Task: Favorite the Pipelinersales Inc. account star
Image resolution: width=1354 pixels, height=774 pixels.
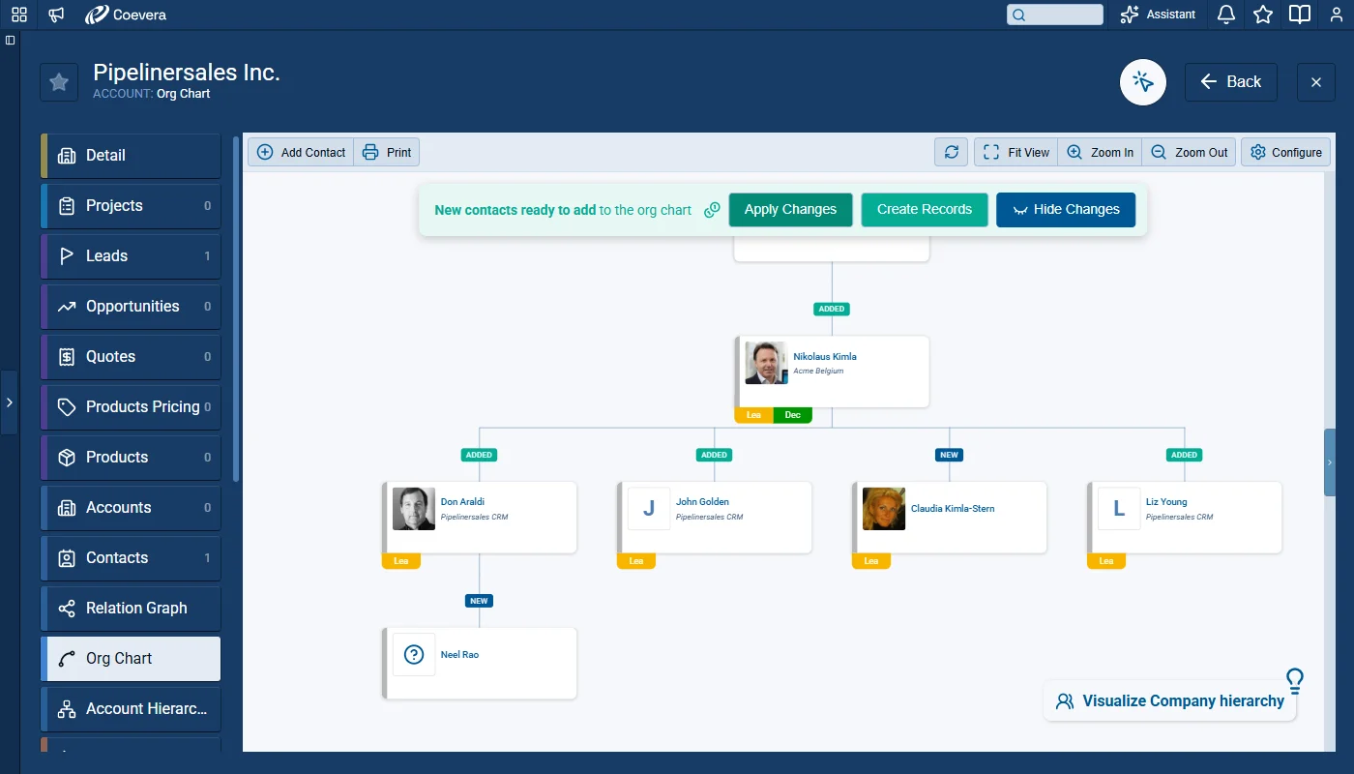Action: point(59,82)
